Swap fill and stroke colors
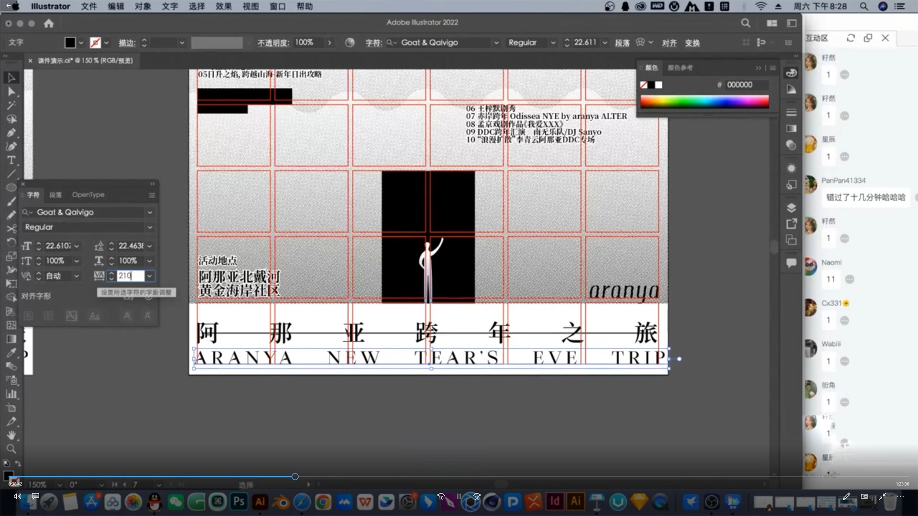This screenshot has width=918, height=516. 18,463
